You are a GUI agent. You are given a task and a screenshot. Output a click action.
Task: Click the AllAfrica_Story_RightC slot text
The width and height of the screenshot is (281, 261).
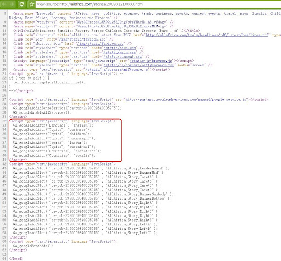coord(130,211)
